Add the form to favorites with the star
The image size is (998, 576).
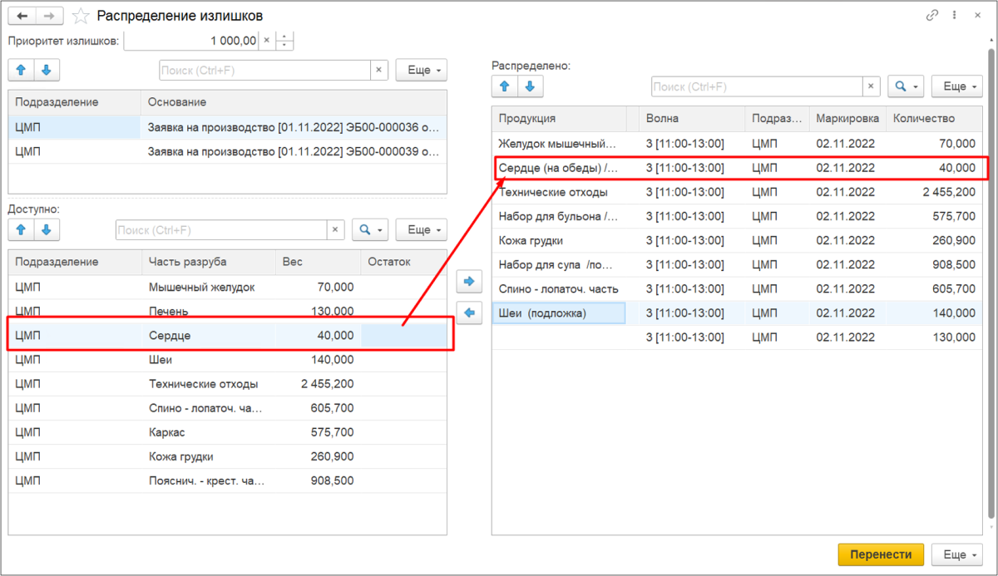coord(81,17)
